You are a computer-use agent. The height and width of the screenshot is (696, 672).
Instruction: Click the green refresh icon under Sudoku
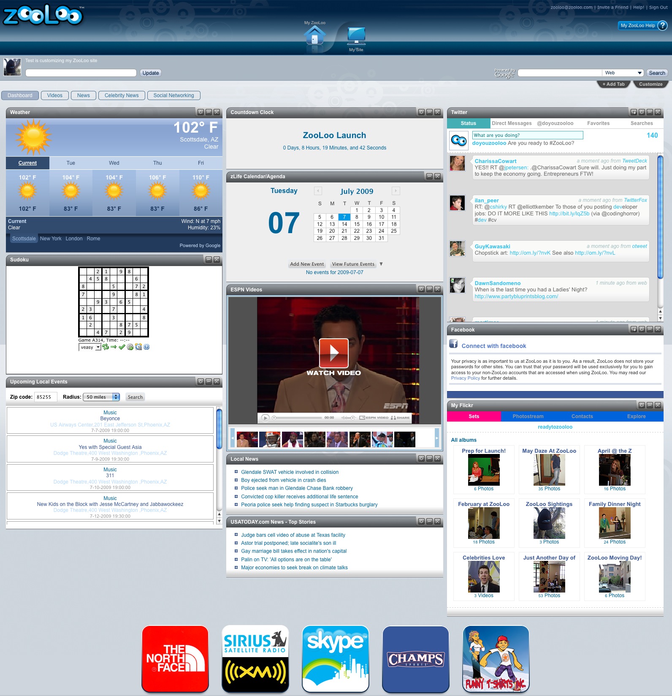click(106, 347)
